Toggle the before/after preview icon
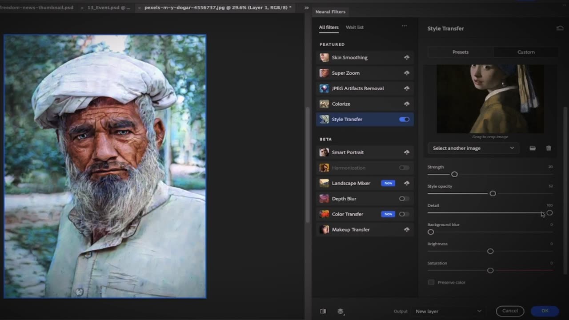 point(323,311)
